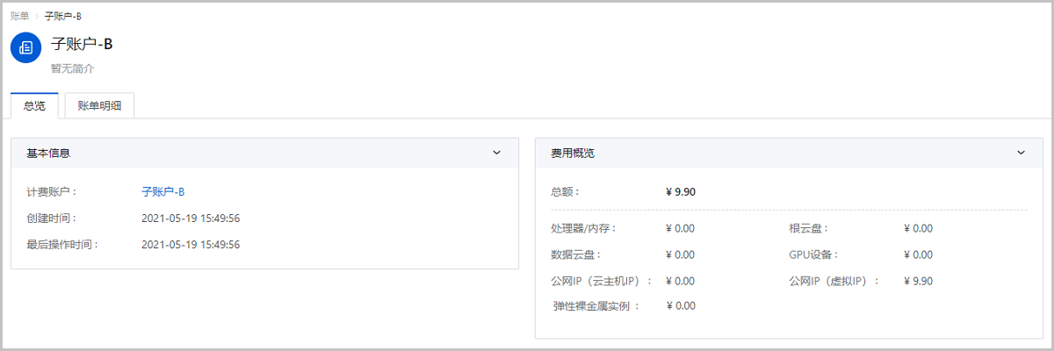
Task: Collapse the 费用概览 panel chevron
Action: coord(1021,153)
